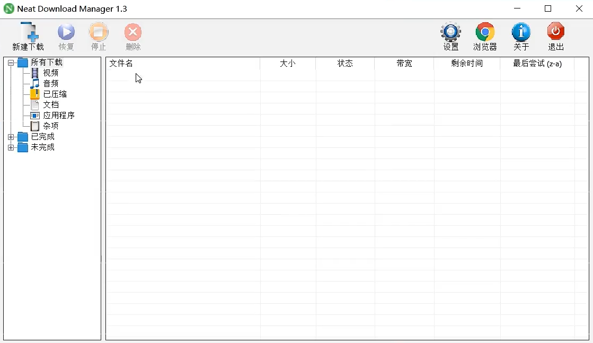Click the 最后尝试 (z-a) column header
593x343 pixels.
click(537, 64)
